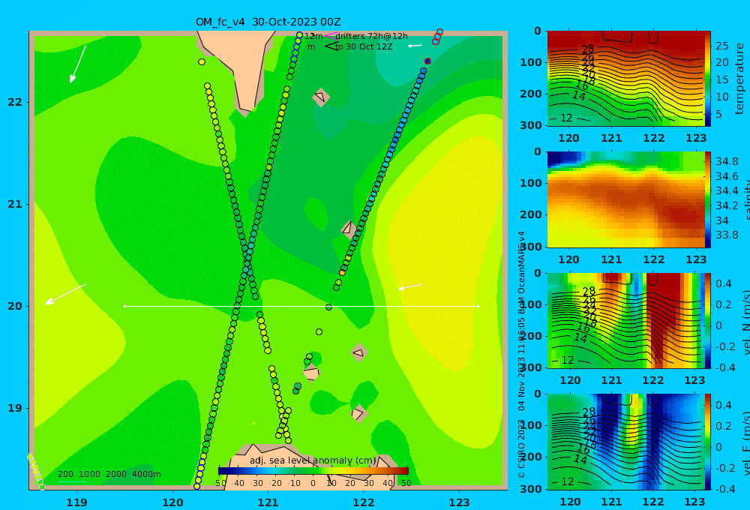Click the vel. N cross-section panel
750x510 pixels.
pos(626,320)
